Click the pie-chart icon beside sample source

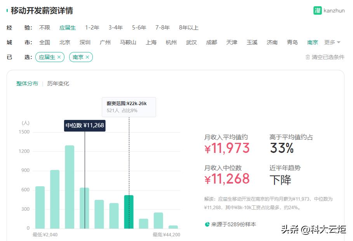[206, 224]
